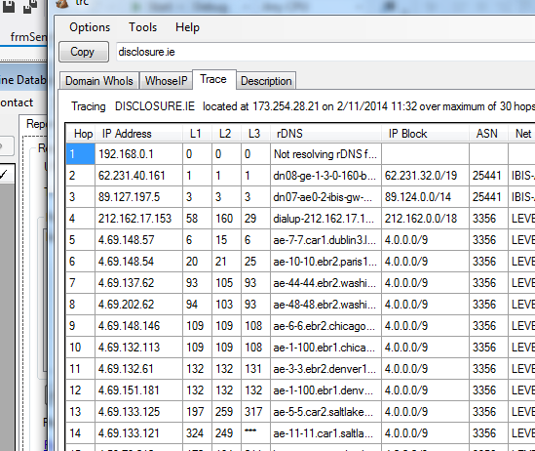Screen dimensions: 535x451
Task: Select the IP cell 4.69.202.62
Action: point(138,305)
